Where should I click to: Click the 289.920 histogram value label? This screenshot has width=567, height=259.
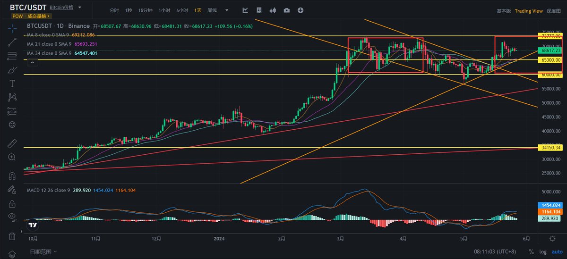[550, 219]
